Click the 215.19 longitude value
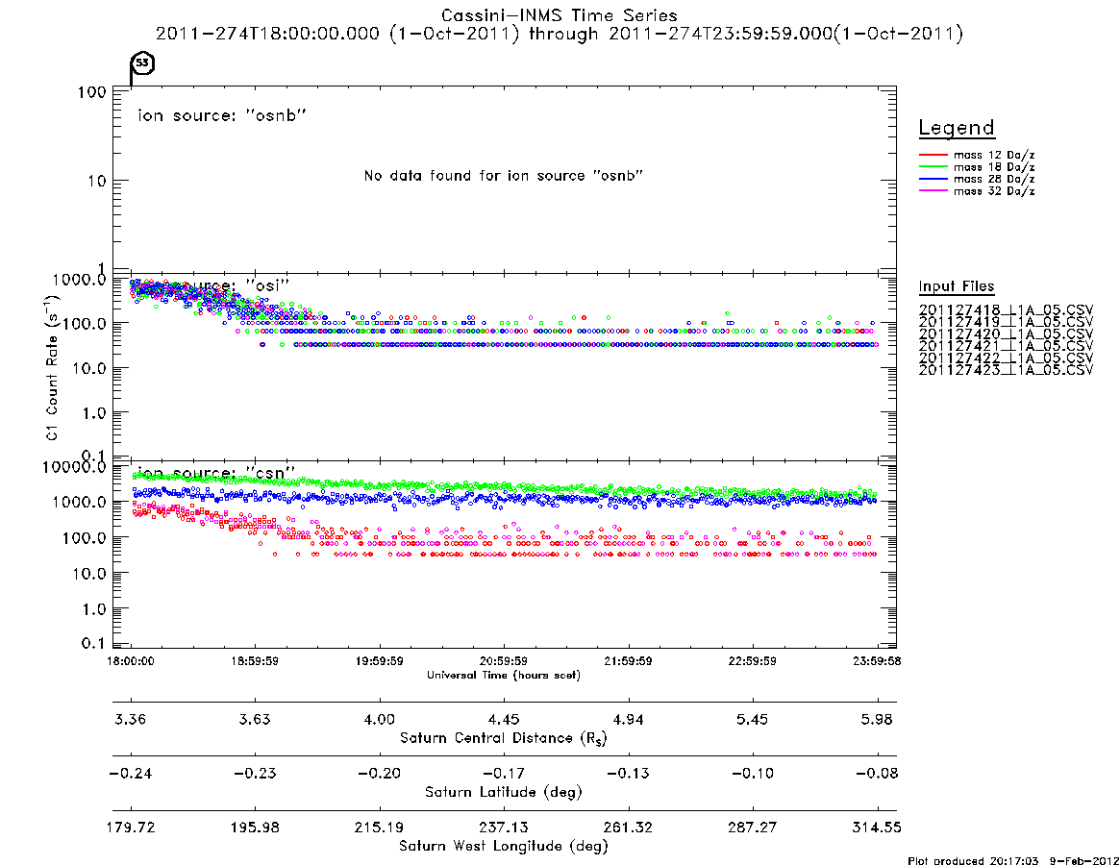The image size is (1120, 865). tap(380, 828)
